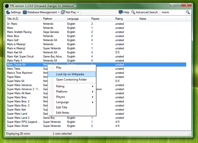198x143 pixels.
Task: Select the Super Mario Land 2 row
Action: 96,118
